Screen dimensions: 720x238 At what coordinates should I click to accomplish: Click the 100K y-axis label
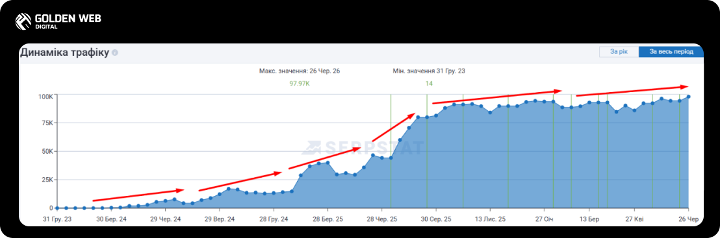[45, 96]
